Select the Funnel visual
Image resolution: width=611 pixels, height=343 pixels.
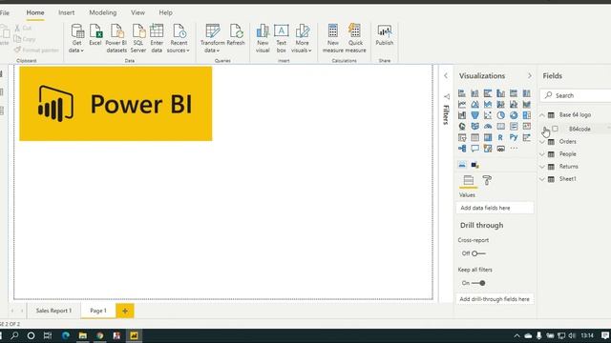474,115
